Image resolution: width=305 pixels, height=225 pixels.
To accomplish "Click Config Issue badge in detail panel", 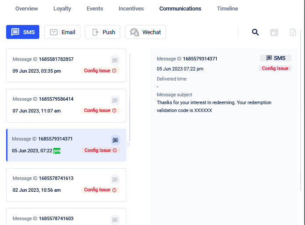I will (275, 68).
